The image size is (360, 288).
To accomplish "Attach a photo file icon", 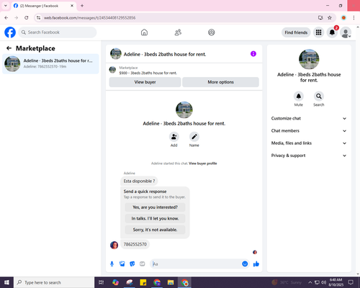I will tap(122, 264).
